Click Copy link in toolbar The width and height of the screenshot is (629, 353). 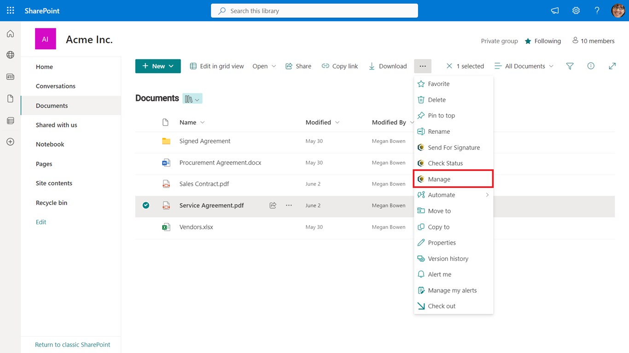coord(340,66)
